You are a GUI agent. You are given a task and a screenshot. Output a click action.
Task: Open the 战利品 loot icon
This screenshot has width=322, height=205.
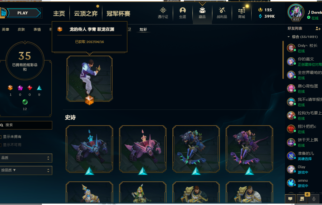coord(222,13)
